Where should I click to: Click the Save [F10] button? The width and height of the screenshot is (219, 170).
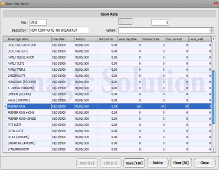134,163
